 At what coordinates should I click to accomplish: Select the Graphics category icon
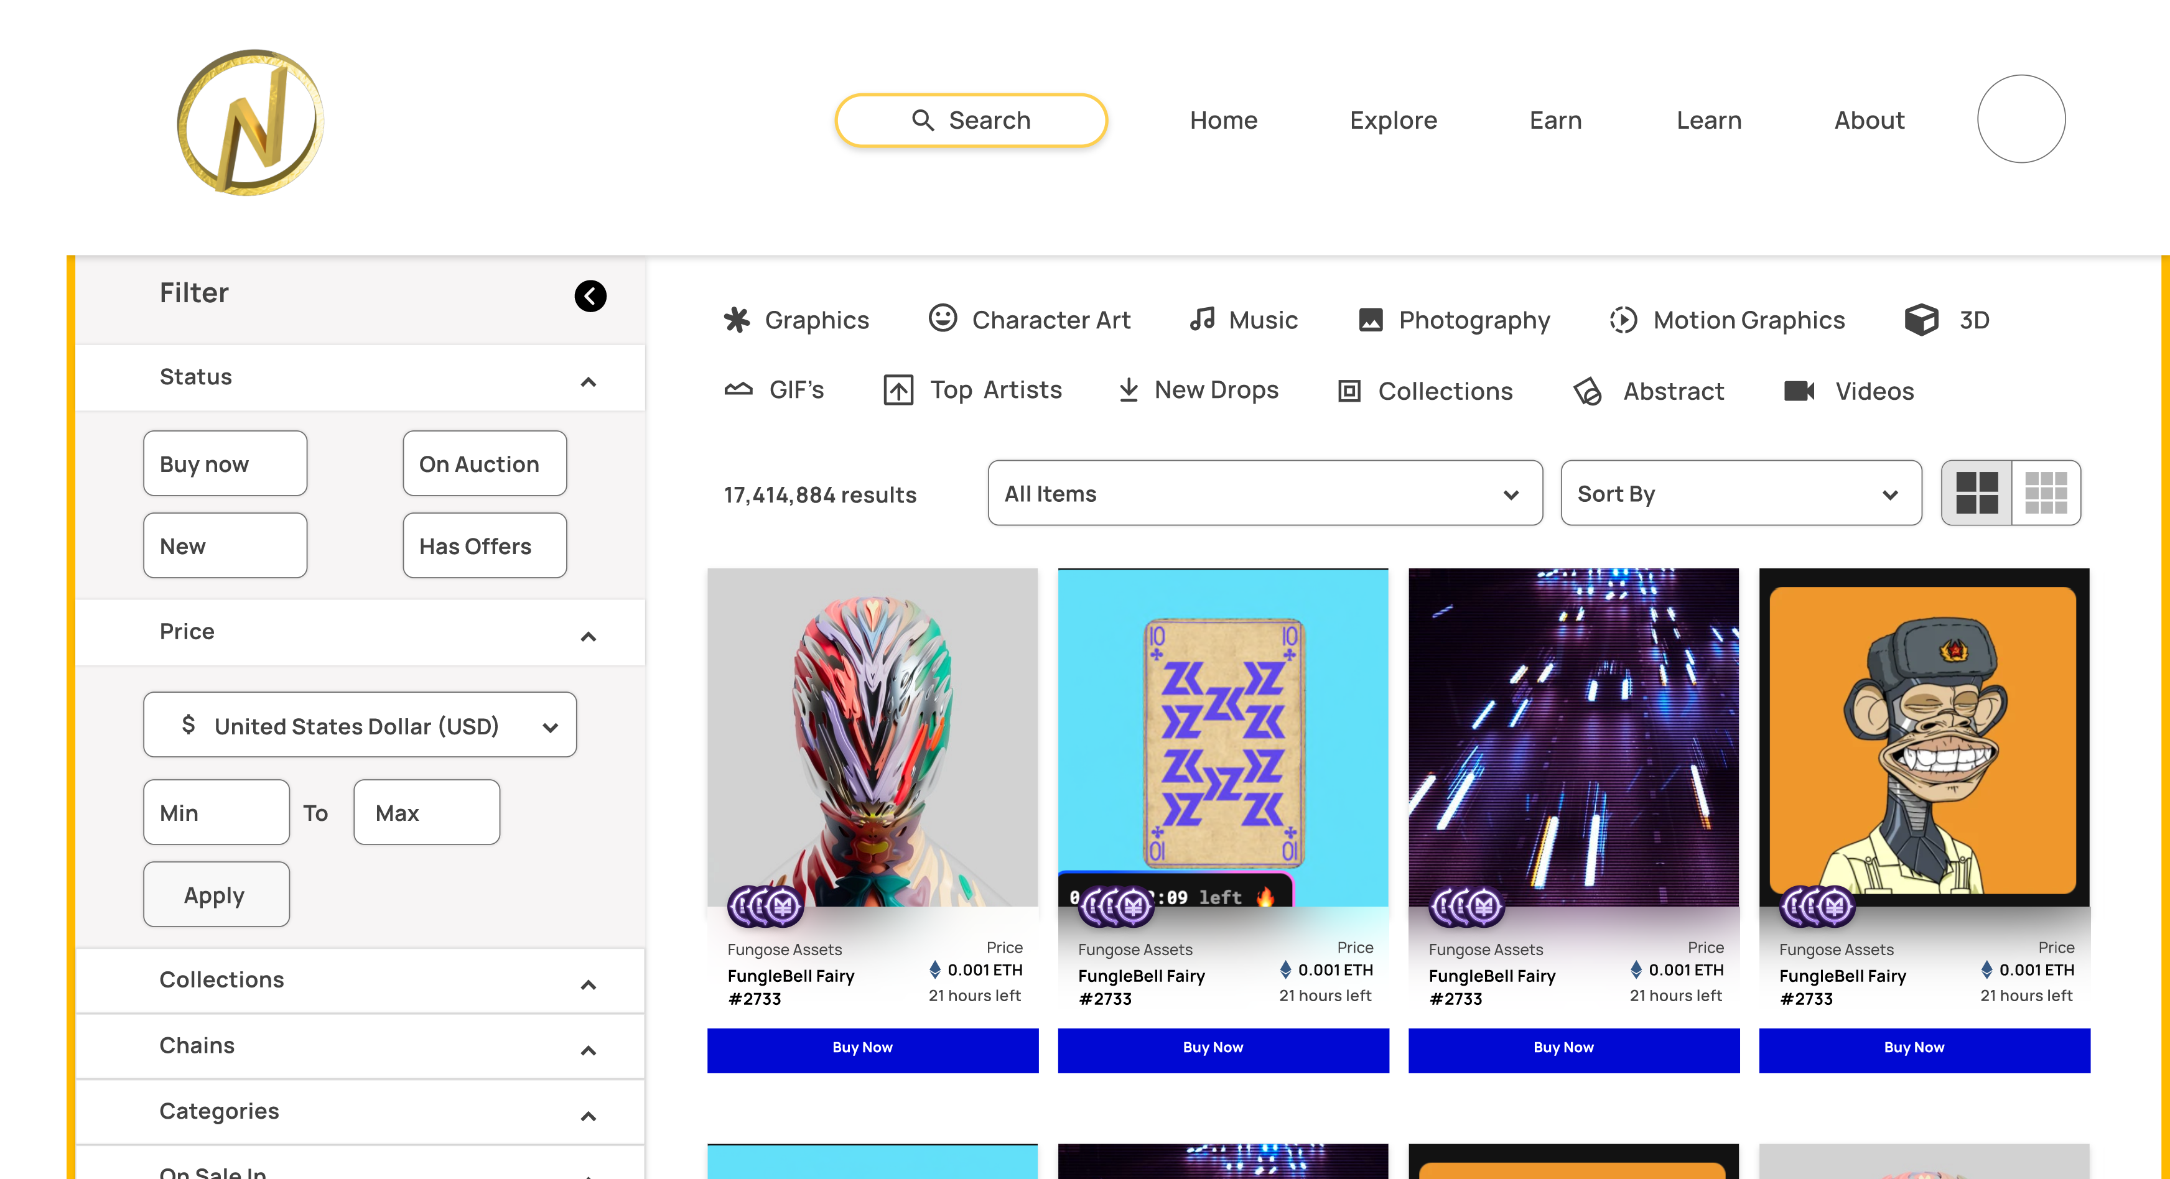click(x=736, y=319)
